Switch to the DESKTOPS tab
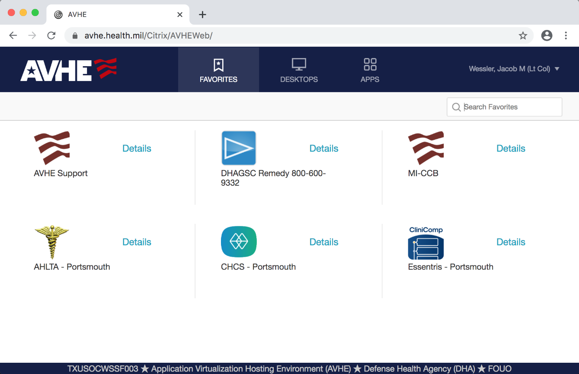This screenshot has height=374, width=579. 299,70
